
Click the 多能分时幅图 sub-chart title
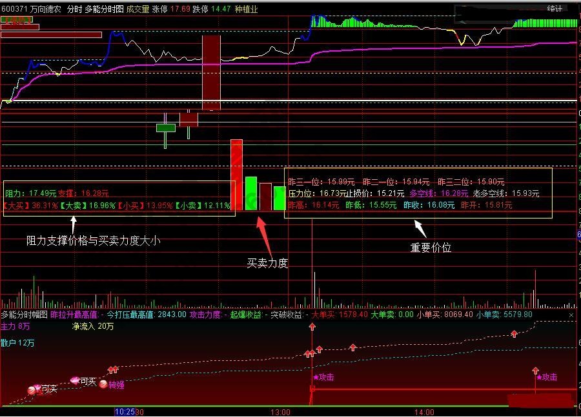[x=24, y=315]
